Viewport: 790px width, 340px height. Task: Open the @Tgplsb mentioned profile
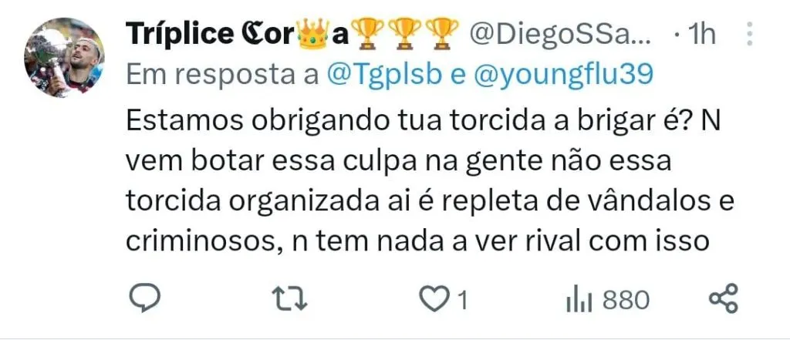(385, 75)
